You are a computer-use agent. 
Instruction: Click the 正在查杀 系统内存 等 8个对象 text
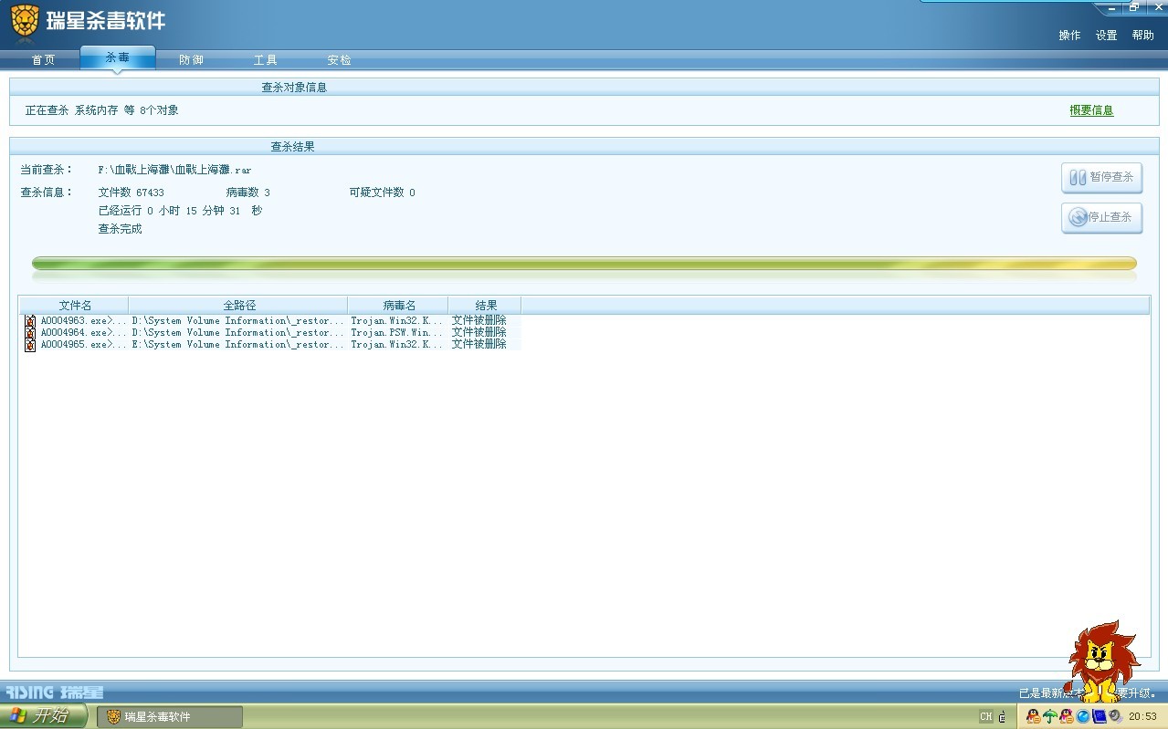(x=101, y=110)
